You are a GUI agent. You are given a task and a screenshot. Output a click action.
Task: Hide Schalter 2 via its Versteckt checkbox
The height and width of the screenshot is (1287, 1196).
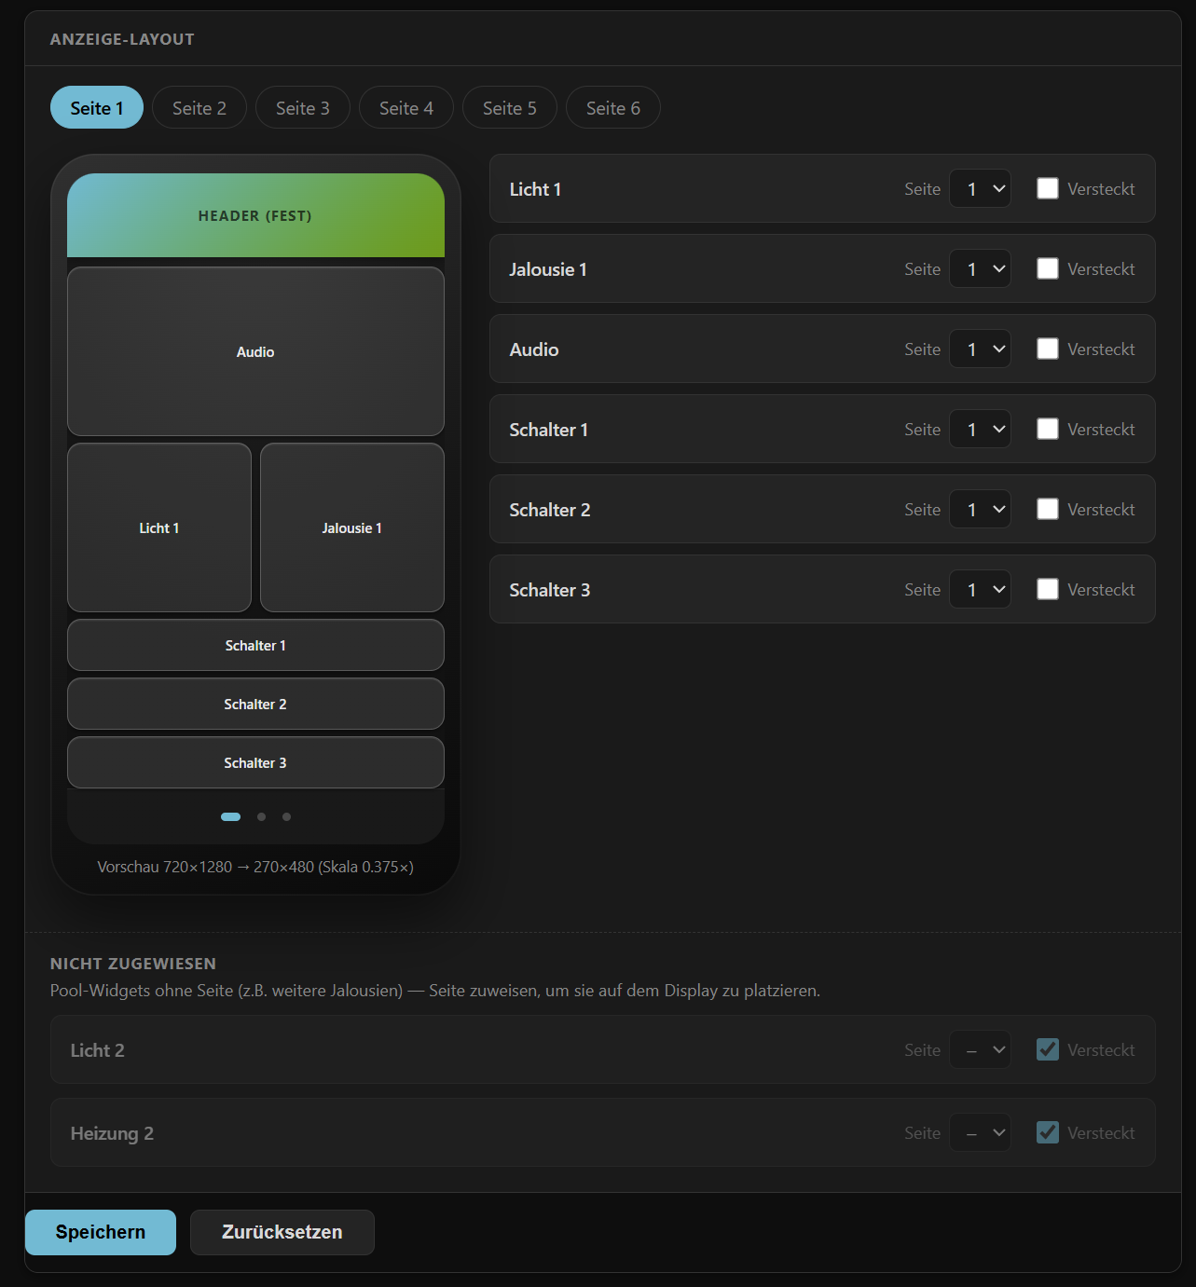point(1048,509)
